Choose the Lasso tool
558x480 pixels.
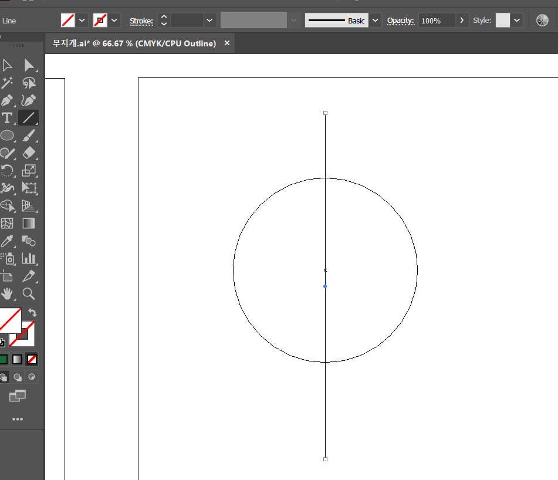coord(29,83)
